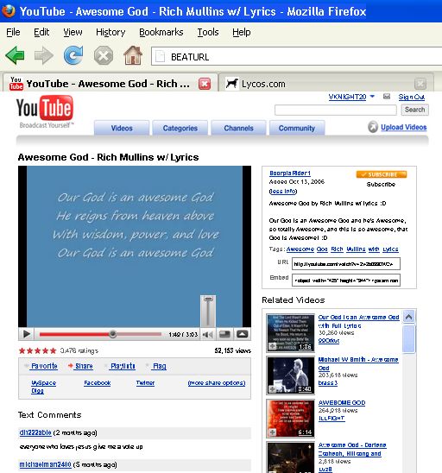Open the inbox envelope icon
Image resolution: width=442 pixels, height=473 pixels.
(x=387, y=97)
